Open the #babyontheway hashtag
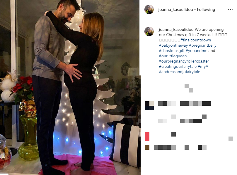The height and width of the screenshot is (175, 237). 173,45
